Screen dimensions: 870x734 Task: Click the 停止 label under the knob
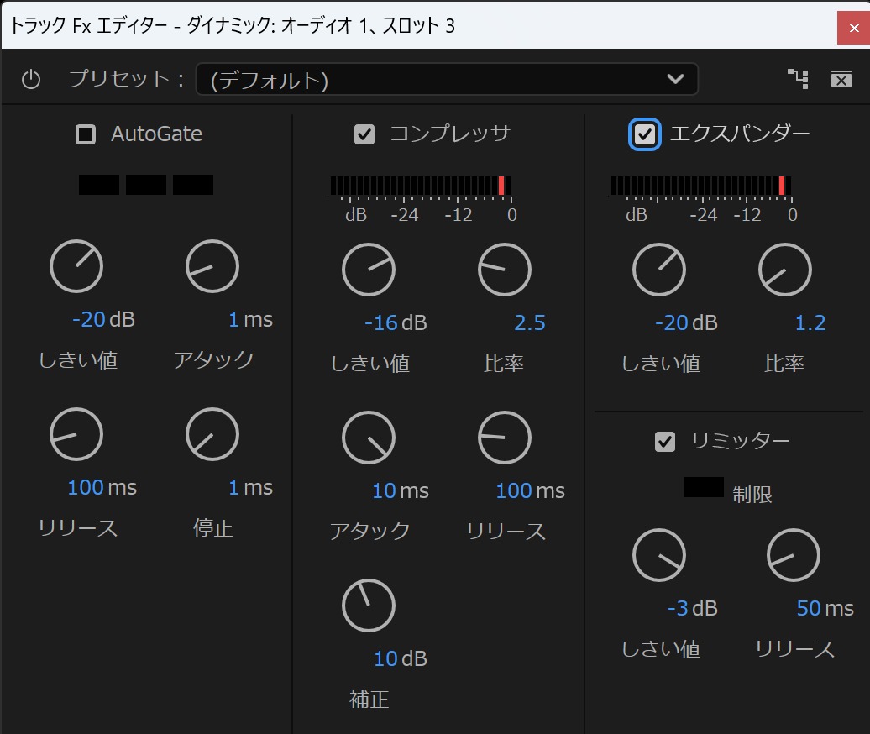213,528
